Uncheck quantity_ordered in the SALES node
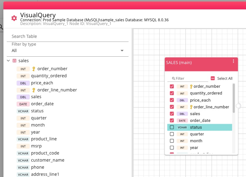This screenshot has height=177, width=246. coord(172,93)
